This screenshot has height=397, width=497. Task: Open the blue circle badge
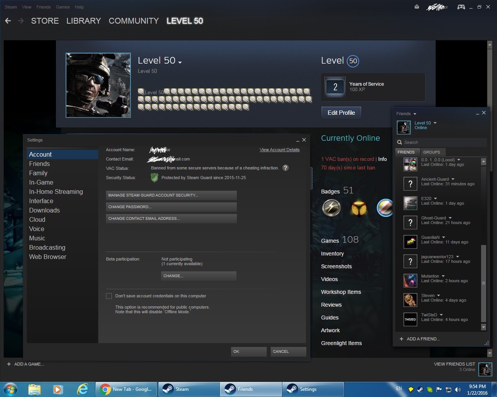tap(385, 208)
